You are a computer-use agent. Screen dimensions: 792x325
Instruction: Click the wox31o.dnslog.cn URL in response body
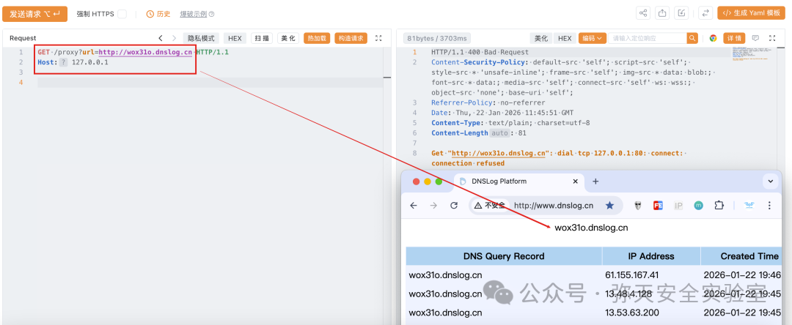(x=497, y=153)
